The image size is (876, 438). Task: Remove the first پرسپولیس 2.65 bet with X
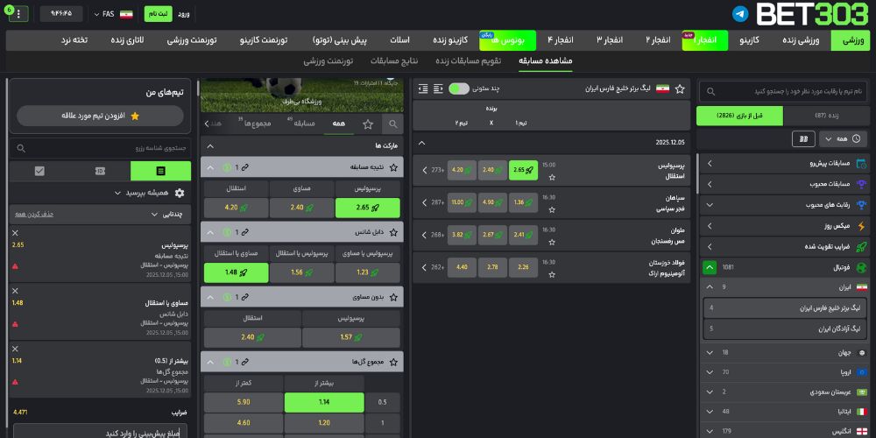tap(15, 233)
